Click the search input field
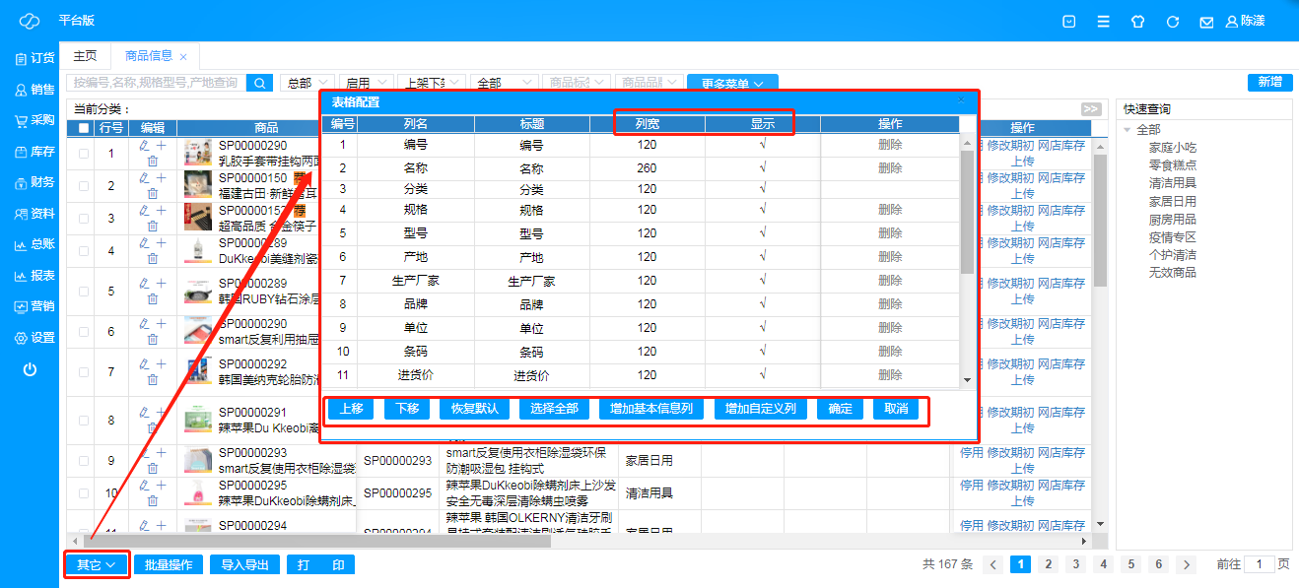Image resolution: width=1299 pixels, height=588 pixels. 156,84
